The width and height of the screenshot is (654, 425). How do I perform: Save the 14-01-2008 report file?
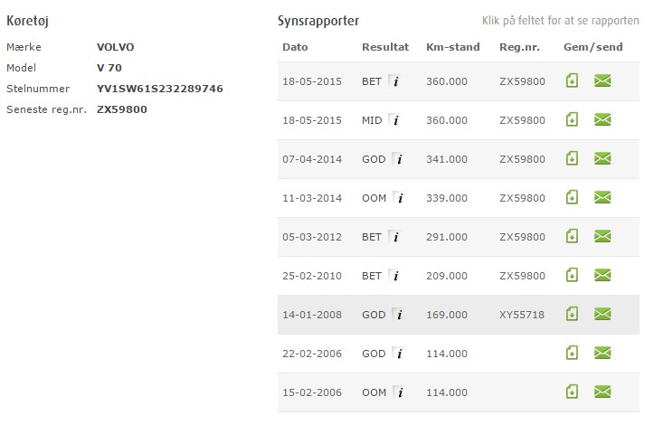[572, 315]
